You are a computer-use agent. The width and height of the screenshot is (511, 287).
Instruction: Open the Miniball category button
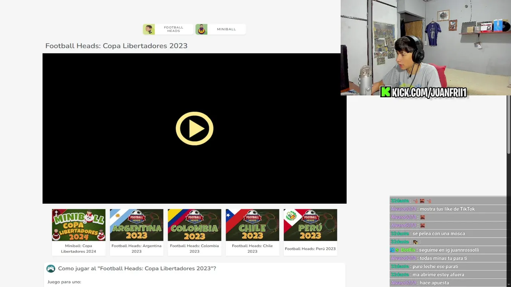point(220,29)
